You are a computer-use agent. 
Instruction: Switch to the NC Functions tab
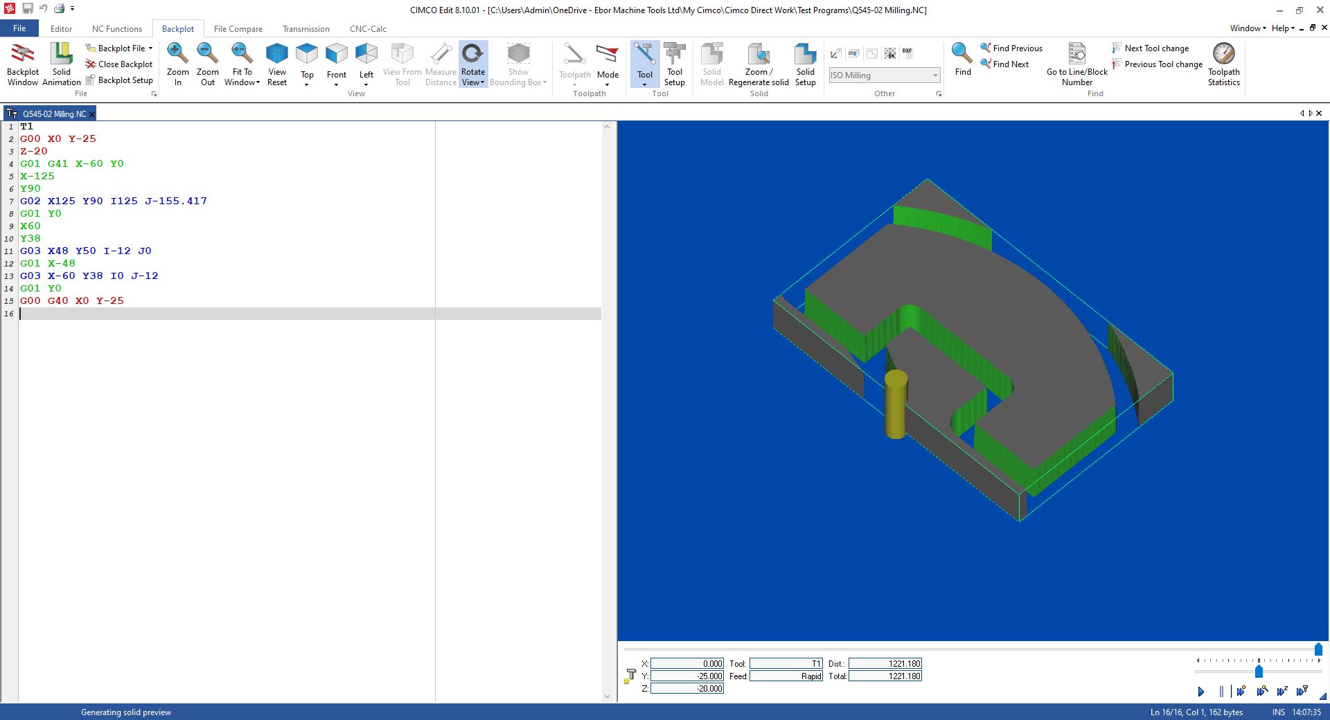coord(117,29)
